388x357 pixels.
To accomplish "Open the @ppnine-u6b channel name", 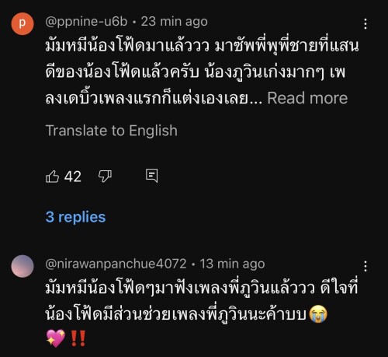I will coord(86,22).
